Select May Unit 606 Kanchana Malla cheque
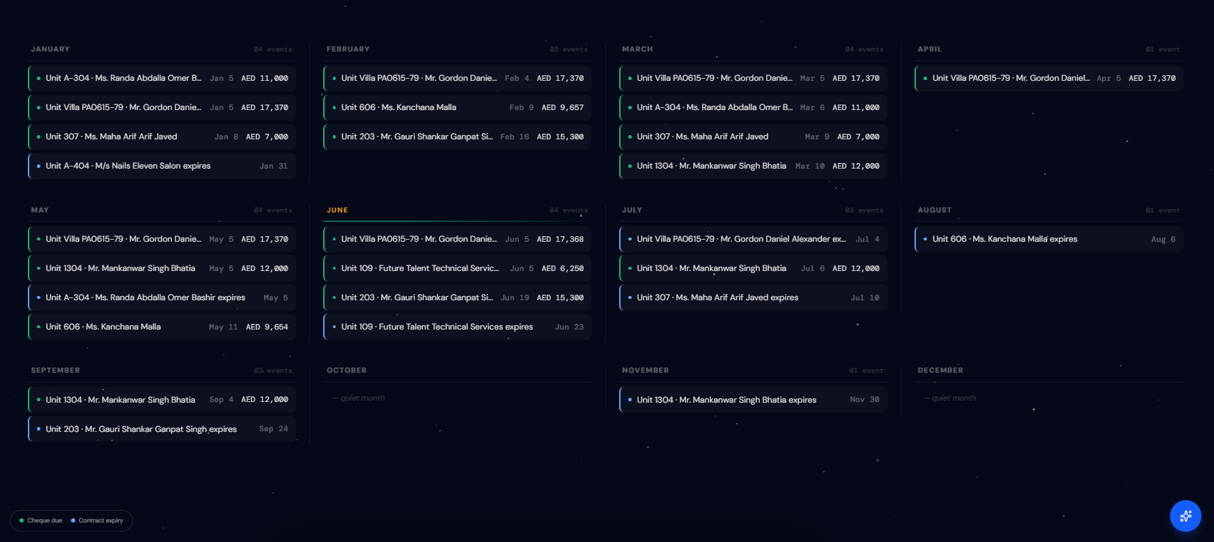Viewport: 1214px width, 542px height. [162, 327]
